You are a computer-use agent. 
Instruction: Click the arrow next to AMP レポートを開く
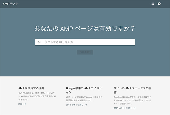[x=135, y=108]
